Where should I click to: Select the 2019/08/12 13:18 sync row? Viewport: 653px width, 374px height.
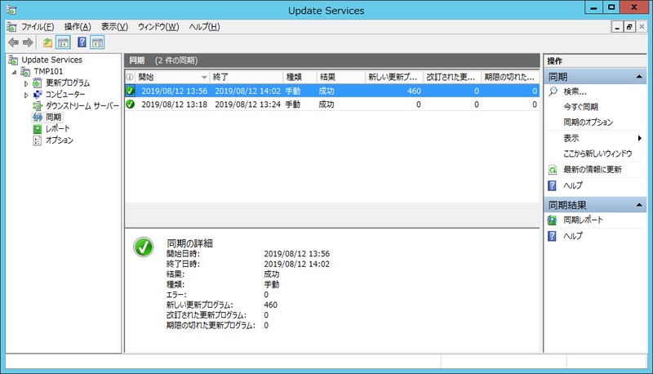coord(332,105)
